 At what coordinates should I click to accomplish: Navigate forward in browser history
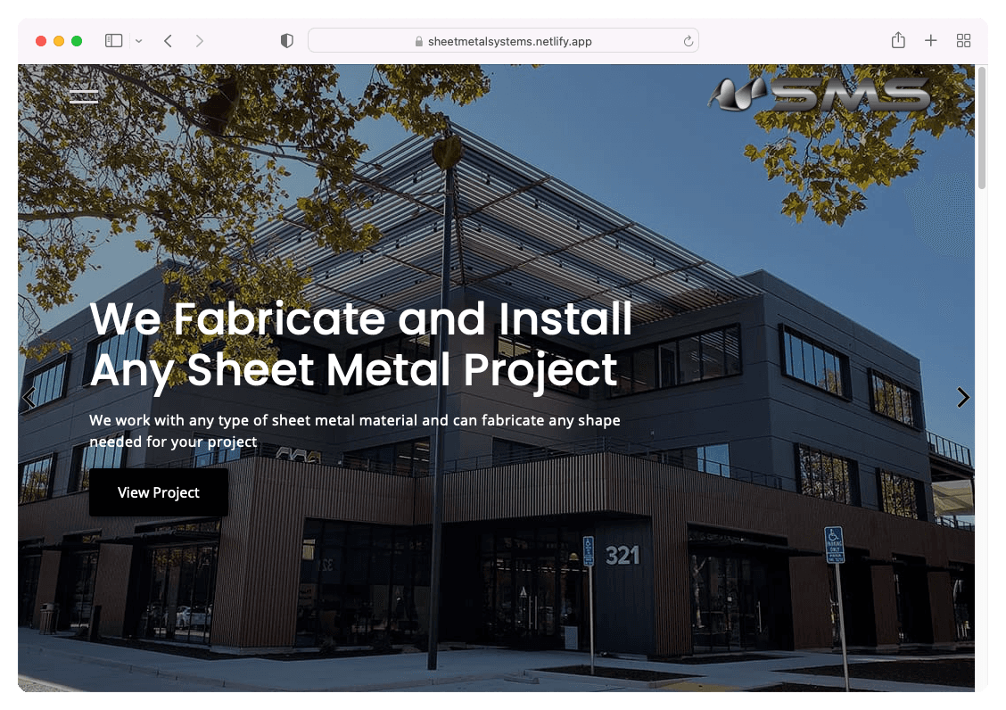(199, 41)
